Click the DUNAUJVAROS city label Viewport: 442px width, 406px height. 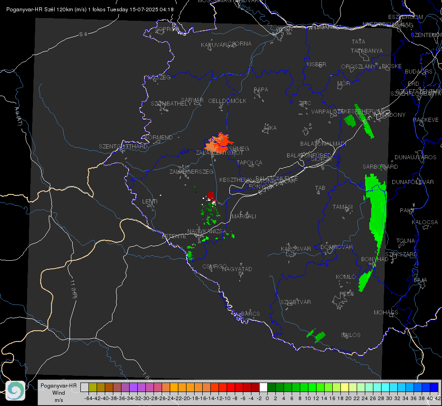tap(415, 157)
